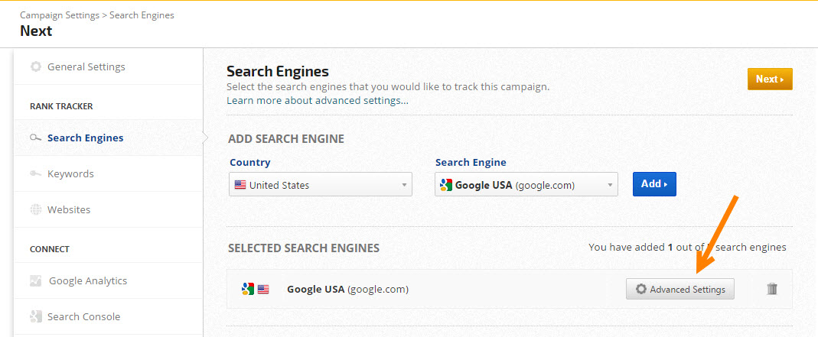Open Advanced Settings for Google USA
This screenshot has height=337, width=818.
coord(679,290)
